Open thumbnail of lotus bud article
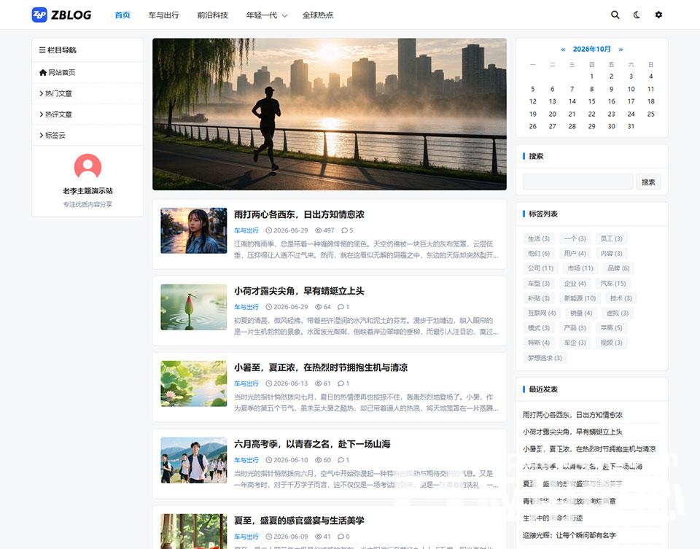This screenshot has height=549, width=700. 194,307
